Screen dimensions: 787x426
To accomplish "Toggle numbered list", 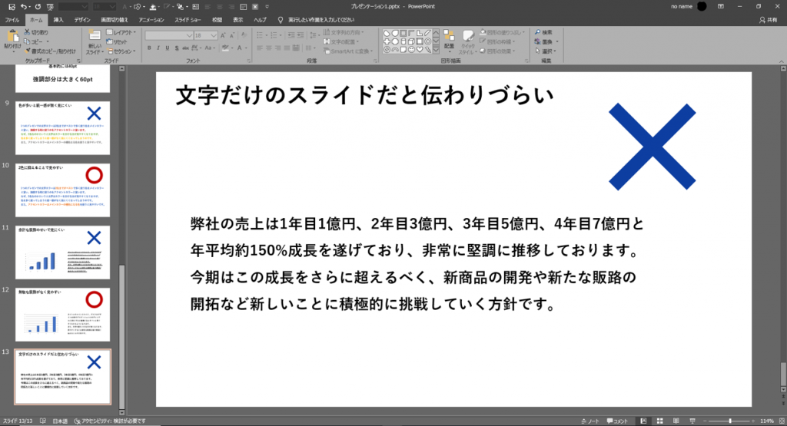I will click(274, 35).
